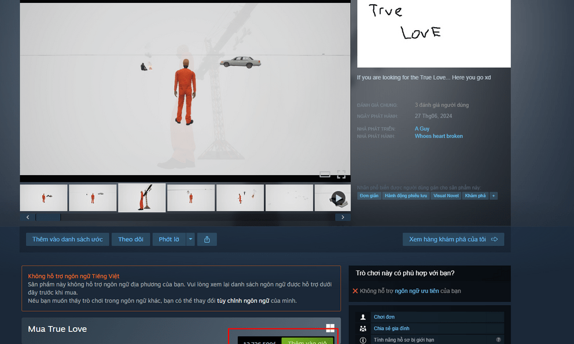Click the share icon beside Phớt lờ
The image size is (574, 344).
[x=207, y=239]
